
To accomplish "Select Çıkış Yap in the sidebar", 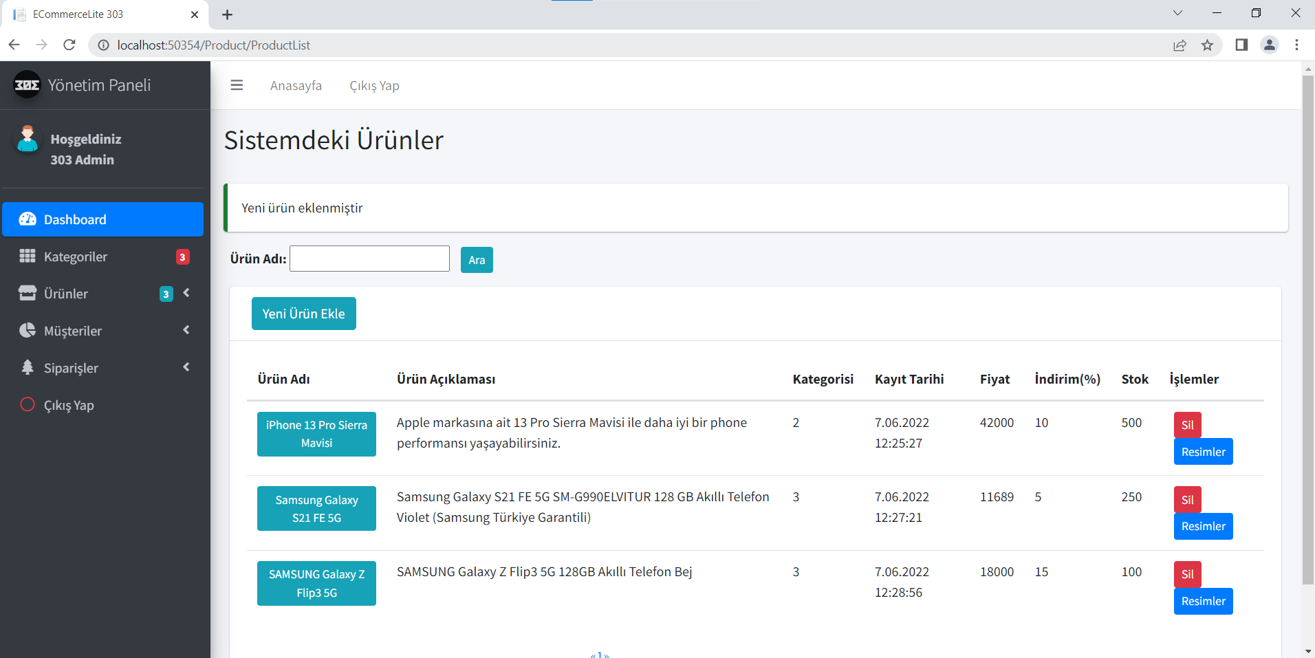I will [103, 405].
